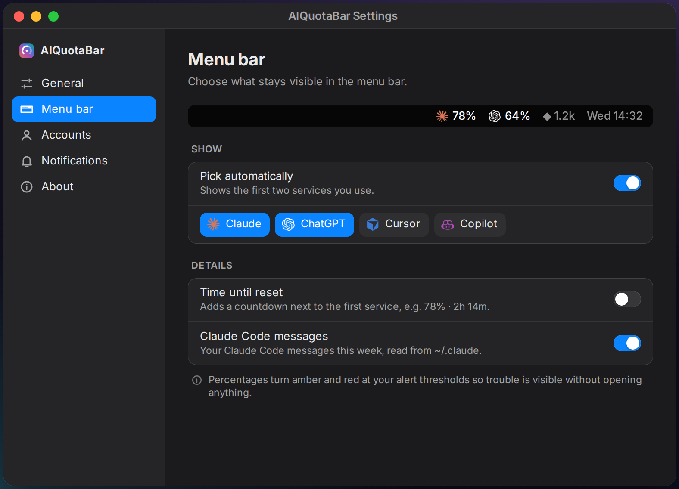Click the knot logo on the ChatGPT chip
Screen dimensions: 679x489
point(288,224)
